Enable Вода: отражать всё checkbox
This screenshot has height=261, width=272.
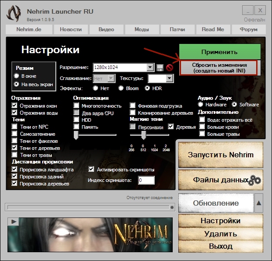202,120
